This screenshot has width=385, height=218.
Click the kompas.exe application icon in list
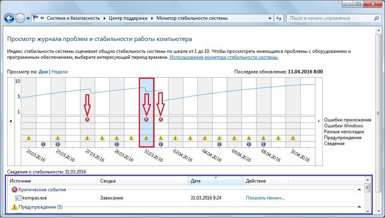(19, 198)
